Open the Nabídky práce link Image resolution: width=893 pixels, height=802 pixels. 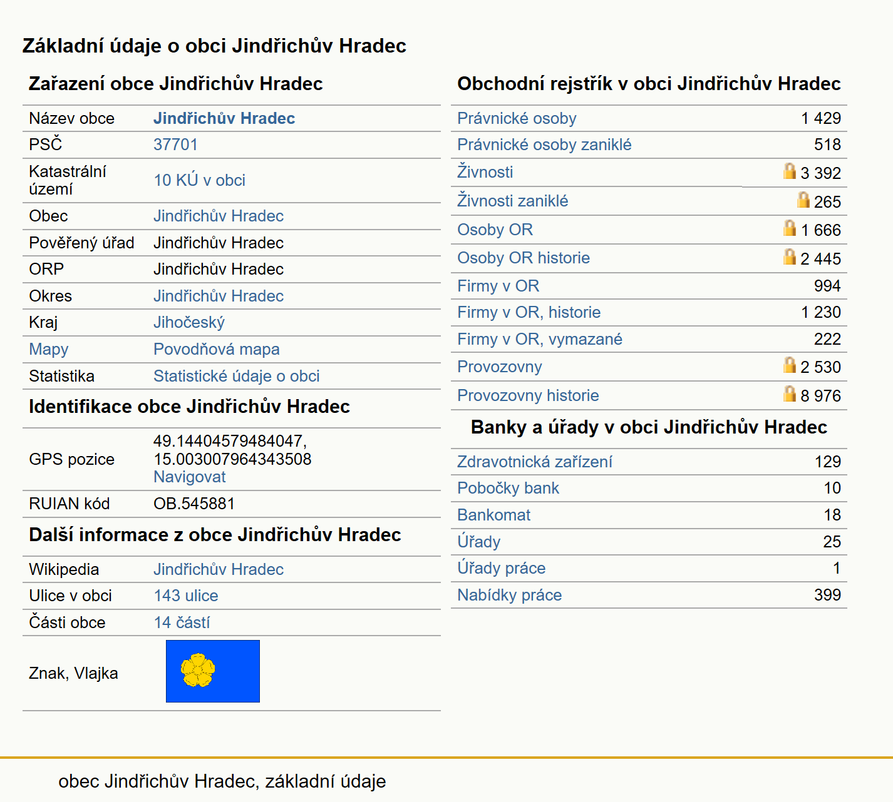[510, 595]
